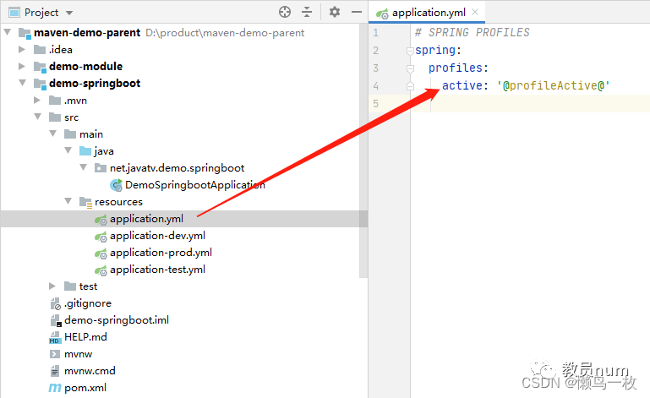Click the '@profileActive@' value in editor

tap(554, 85)
